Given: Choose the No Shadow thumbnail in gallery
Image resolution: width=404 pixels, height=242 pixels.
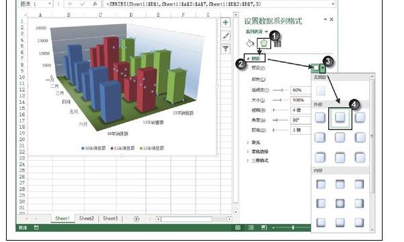Looking at the screenshot, I should 321,90.
